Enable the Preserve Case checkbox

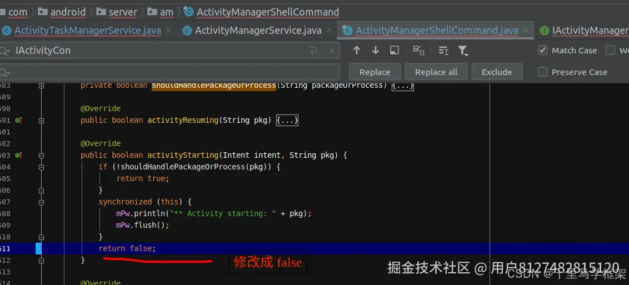pos(542,72)
